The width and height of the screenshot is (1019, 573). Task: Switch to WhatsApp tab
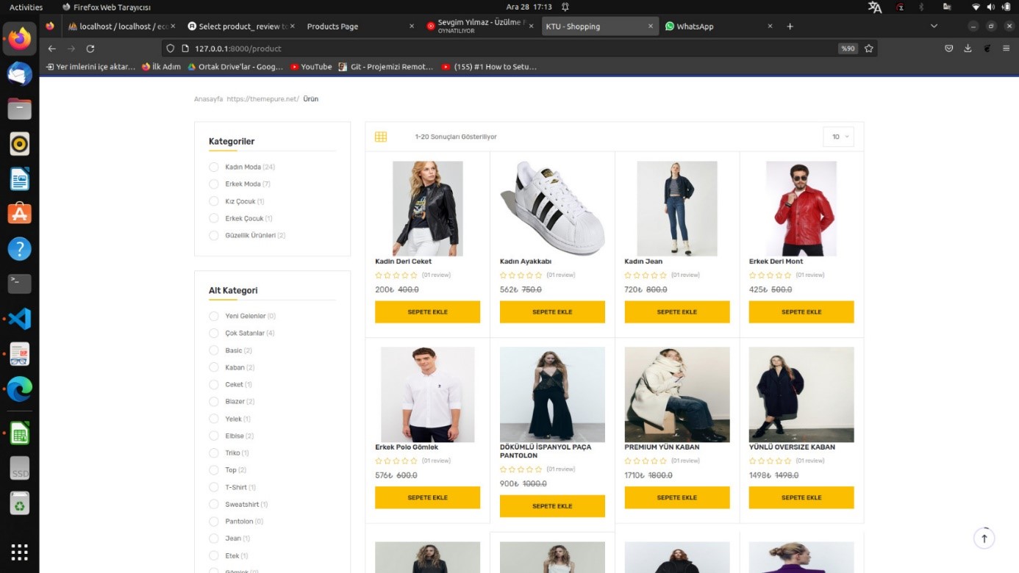pyautogui.click(x=718, y=26)
